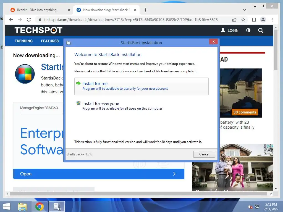The width and height of the screenshot is (283, 212).
Task: Reload the TechSpot page
Action: (x=29, y=20)
